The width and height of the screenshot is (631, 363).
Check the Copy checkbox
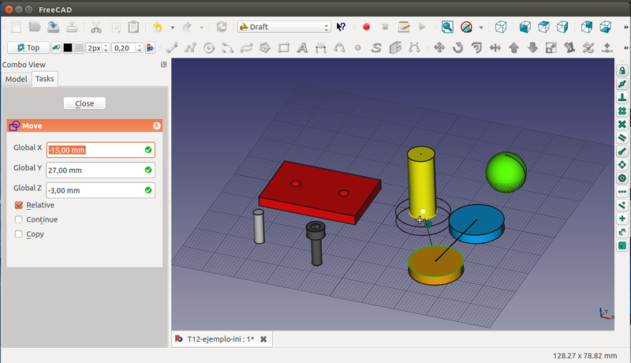[x=19, y=234]
